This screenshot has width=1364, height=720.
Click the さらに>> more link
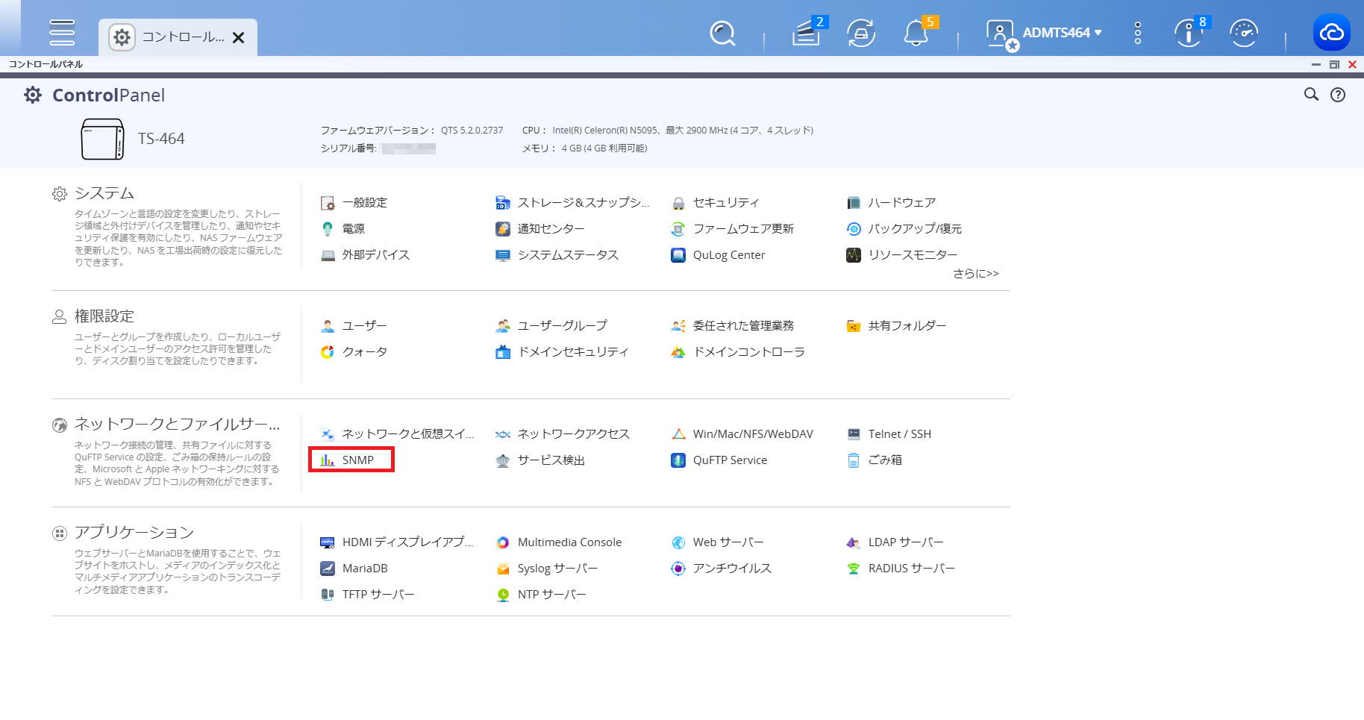point(975,274)
